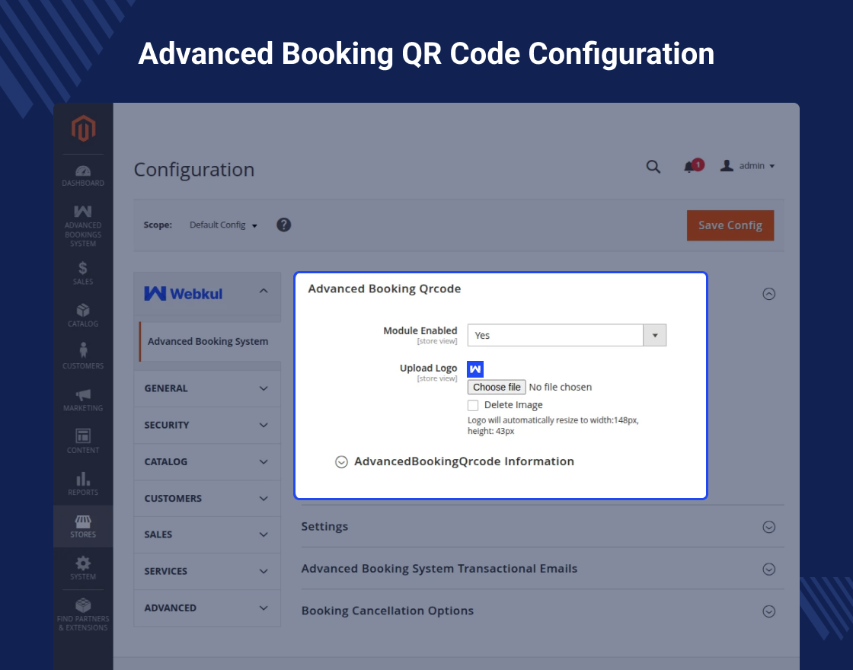Click the Advanced Booking Qrcode heading
The width and height of the screenshot is (853, 670).
coord(384,289)
